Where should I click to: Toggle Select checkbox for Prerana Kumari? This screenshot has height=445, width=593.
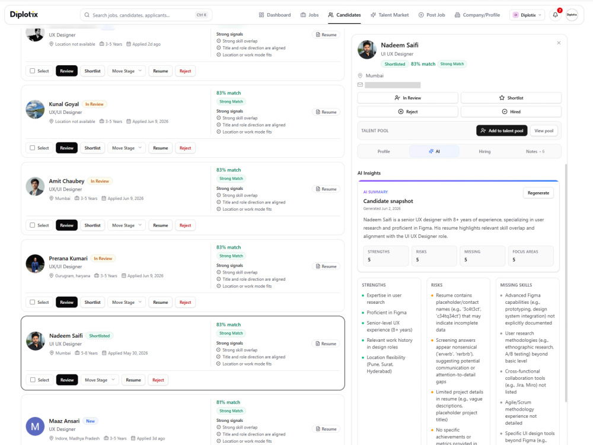(x=33, y=303)
